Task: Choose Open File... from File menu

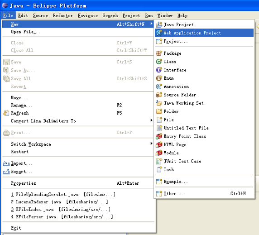Action: (78, 32)
